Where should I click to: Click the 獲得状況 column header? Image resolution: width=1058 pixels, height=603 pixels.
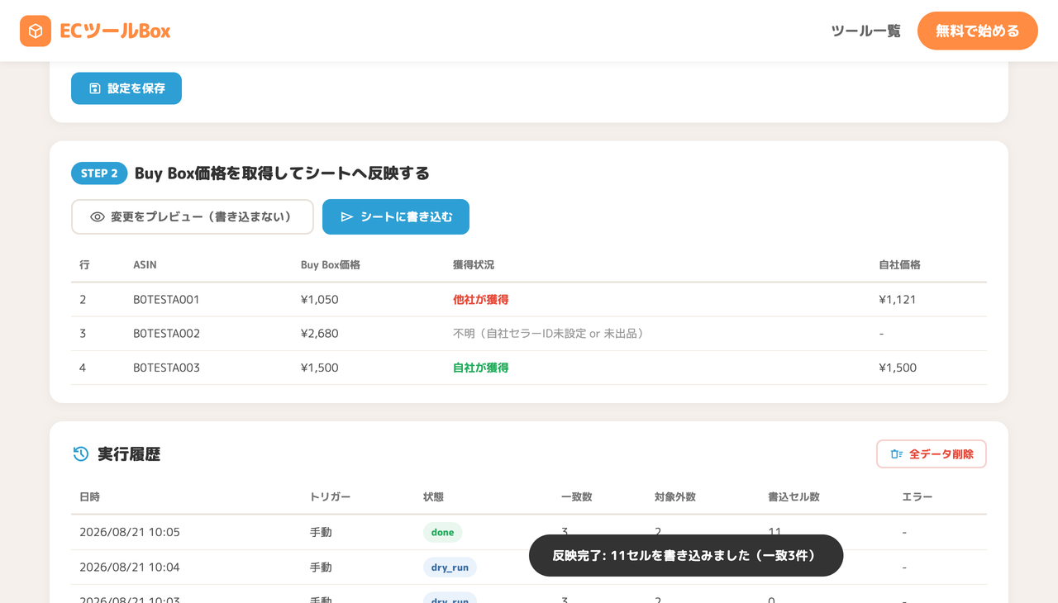click(x=474, y=265)
